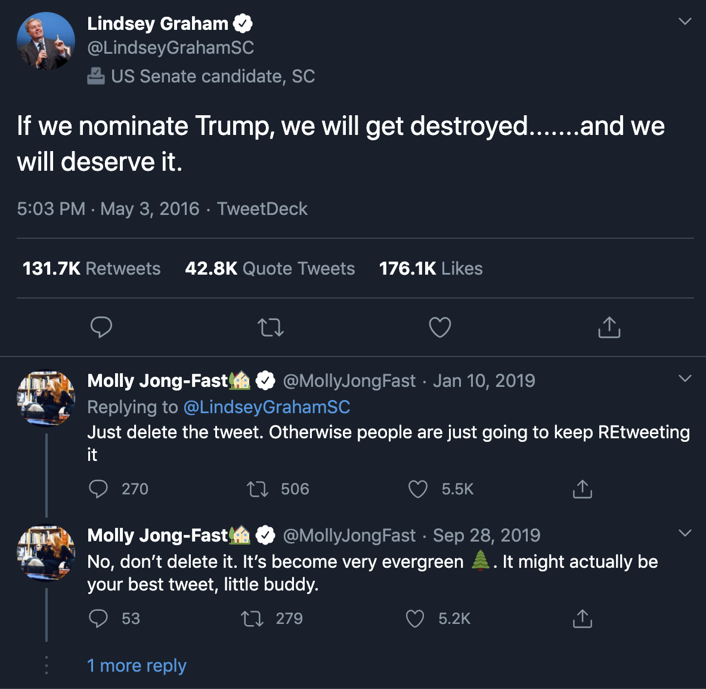
Task: Reply to the Sep 28, 2019 tweet
Action: point(98,619)
